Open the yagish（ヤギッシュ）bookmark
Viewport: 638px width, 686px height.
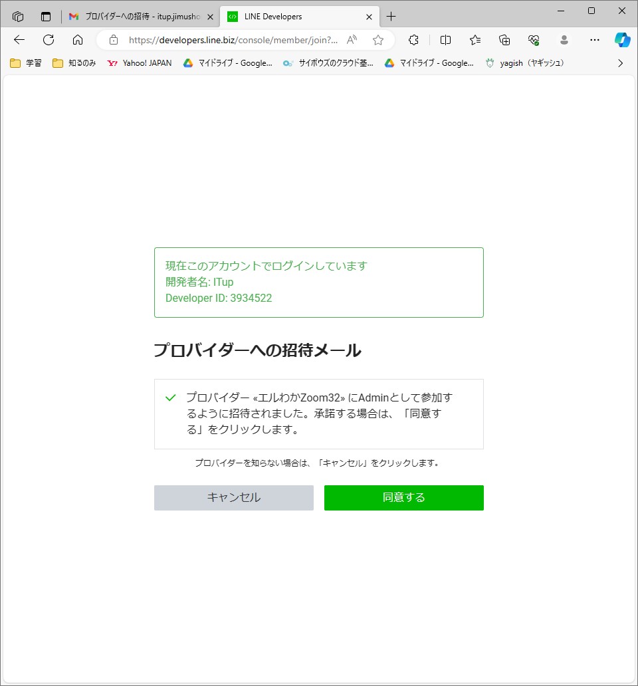pyautogui.click(x=525, y=63)
